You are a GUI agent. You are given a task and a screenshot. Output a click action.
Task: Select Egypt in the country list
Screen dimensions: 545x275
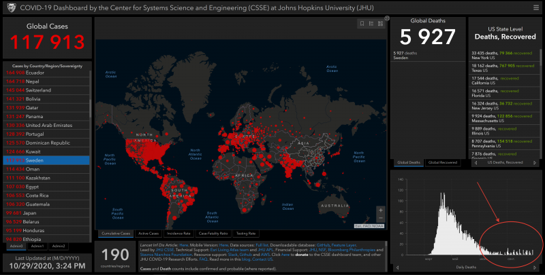click(x=46, y=187)
